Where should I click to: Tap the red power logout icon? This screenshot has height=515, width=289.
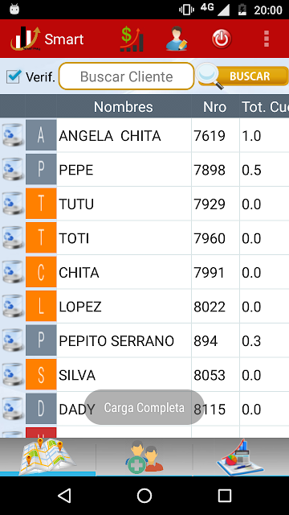click(222, 39)
